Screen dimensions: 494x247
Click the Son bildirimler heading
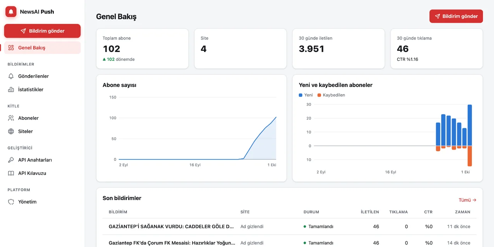(x=122, y=198)
